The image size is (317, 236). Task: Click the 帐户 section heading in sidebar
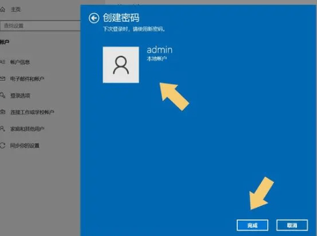pyautogui.click(x=4, y=42)
